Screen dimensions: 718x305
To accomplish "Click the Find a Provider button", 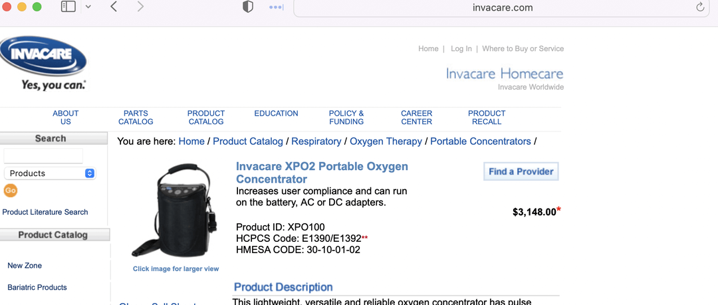I will coord(521,171).
